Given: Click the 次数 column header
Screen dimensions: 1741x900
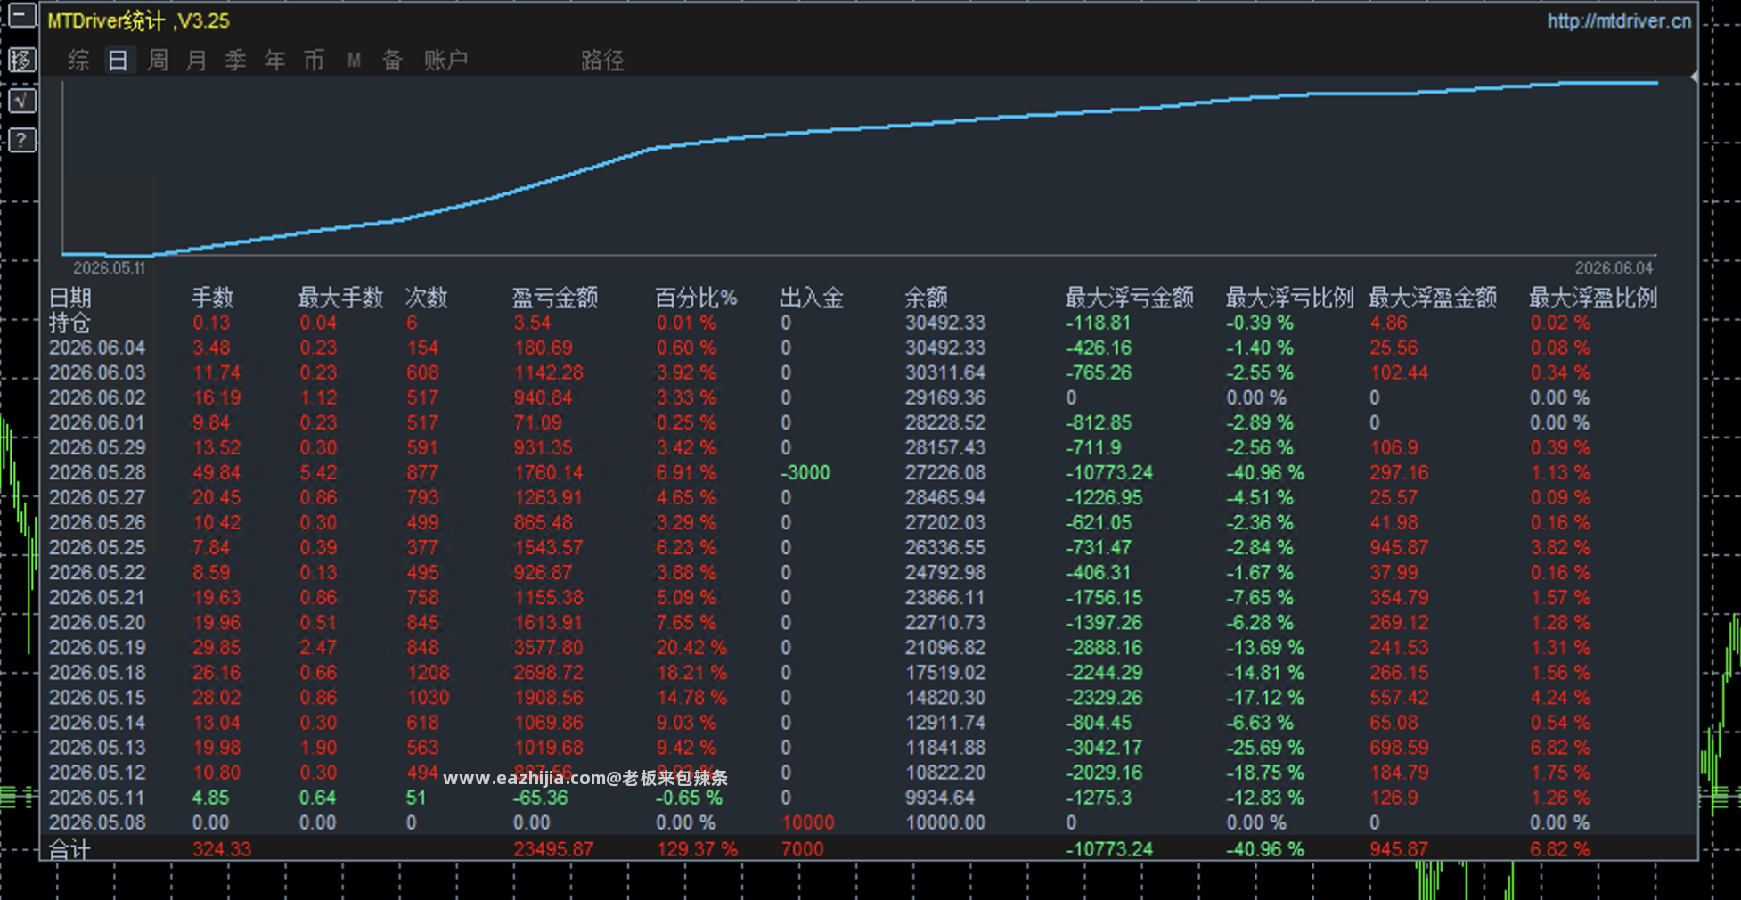Looking at the screenshot, I should [427, 298].
